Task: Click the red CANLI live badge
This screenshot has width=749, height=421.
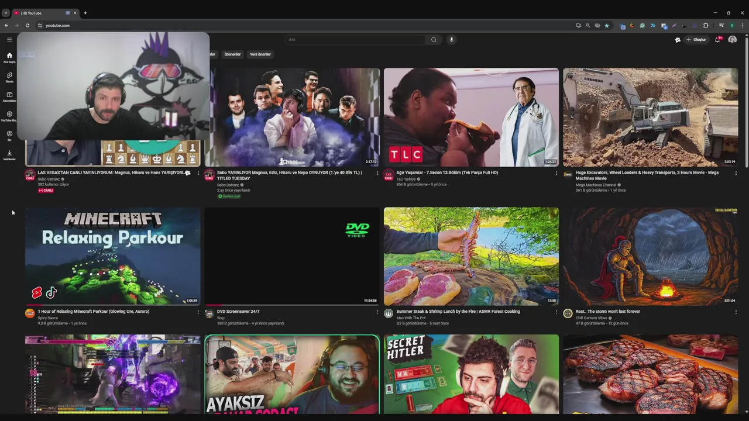Action: tap(46, 191)
